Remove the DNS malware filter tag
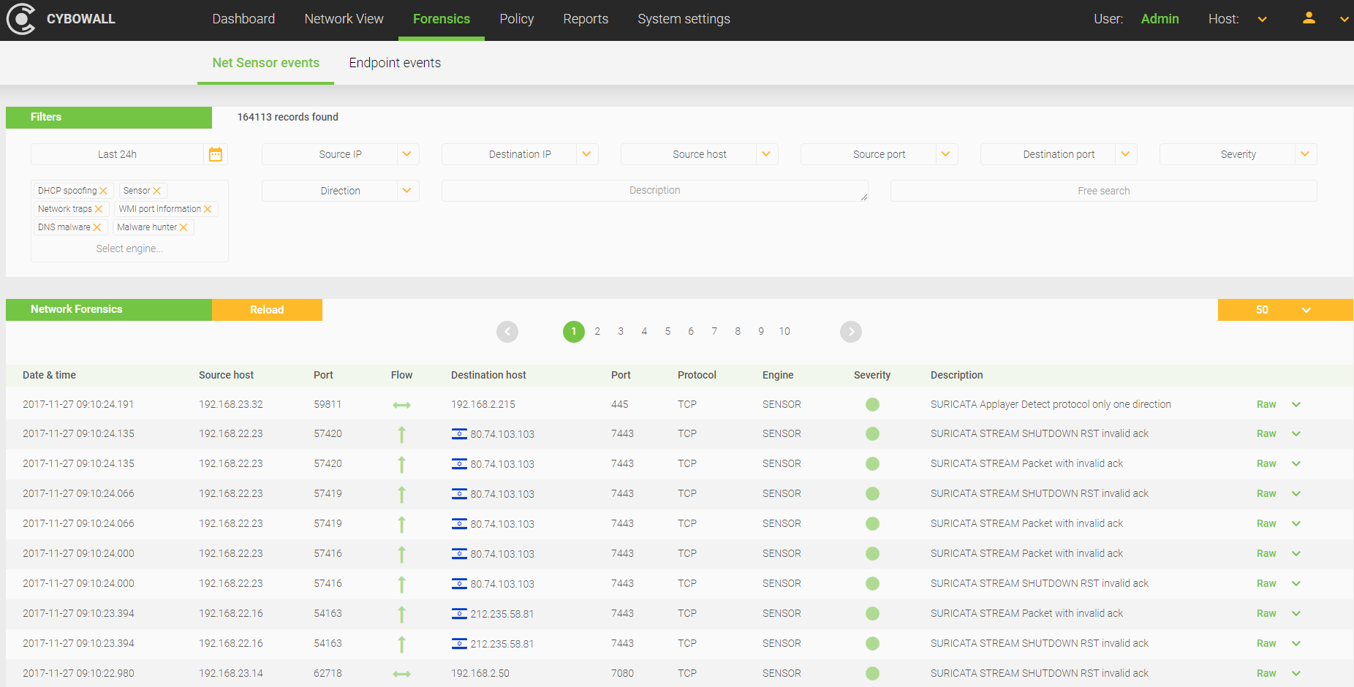The image size is (1354, 687). [x=97, y=227]
